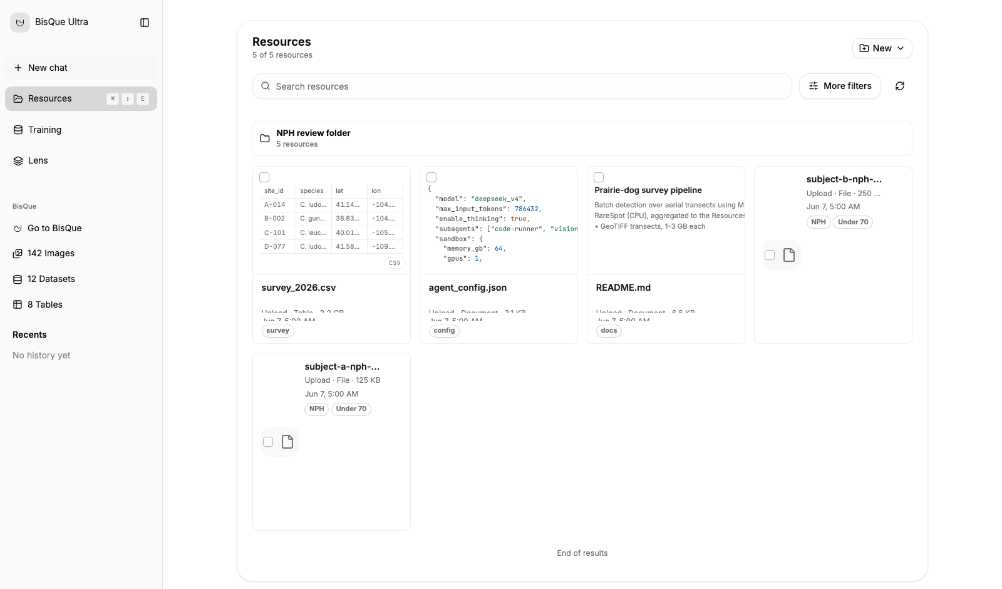Viewport: 1002px width, 589px height.
Task: Click the Go to BisQue logo icon
Action: [x=18, y=229]
